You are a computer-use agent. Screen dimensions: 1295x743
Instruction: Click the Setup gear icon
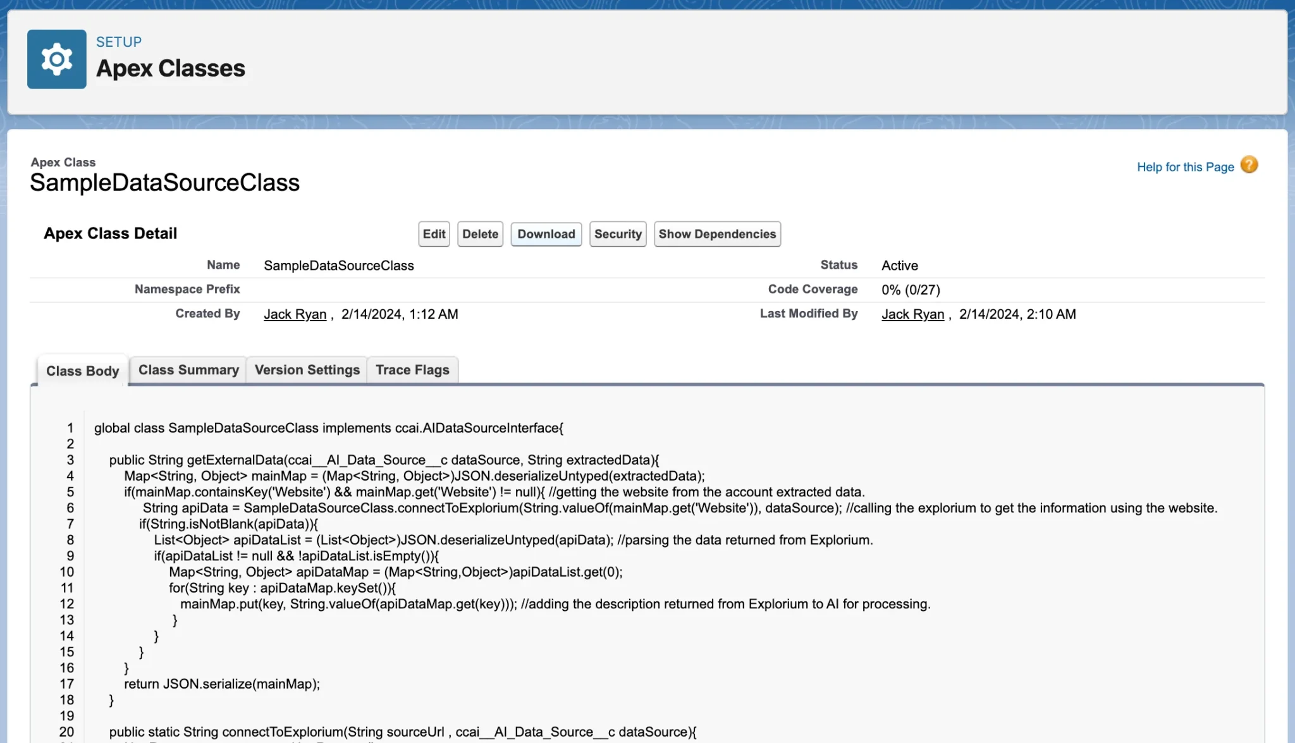tap(56, 59)
